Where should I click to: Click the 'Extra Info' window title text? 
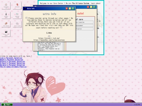pos(31,9)
